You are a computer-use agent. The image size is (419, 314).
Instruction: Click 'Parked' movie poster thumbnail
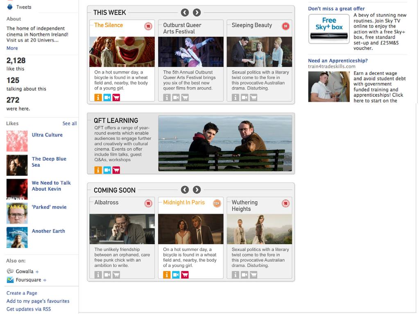17,214
